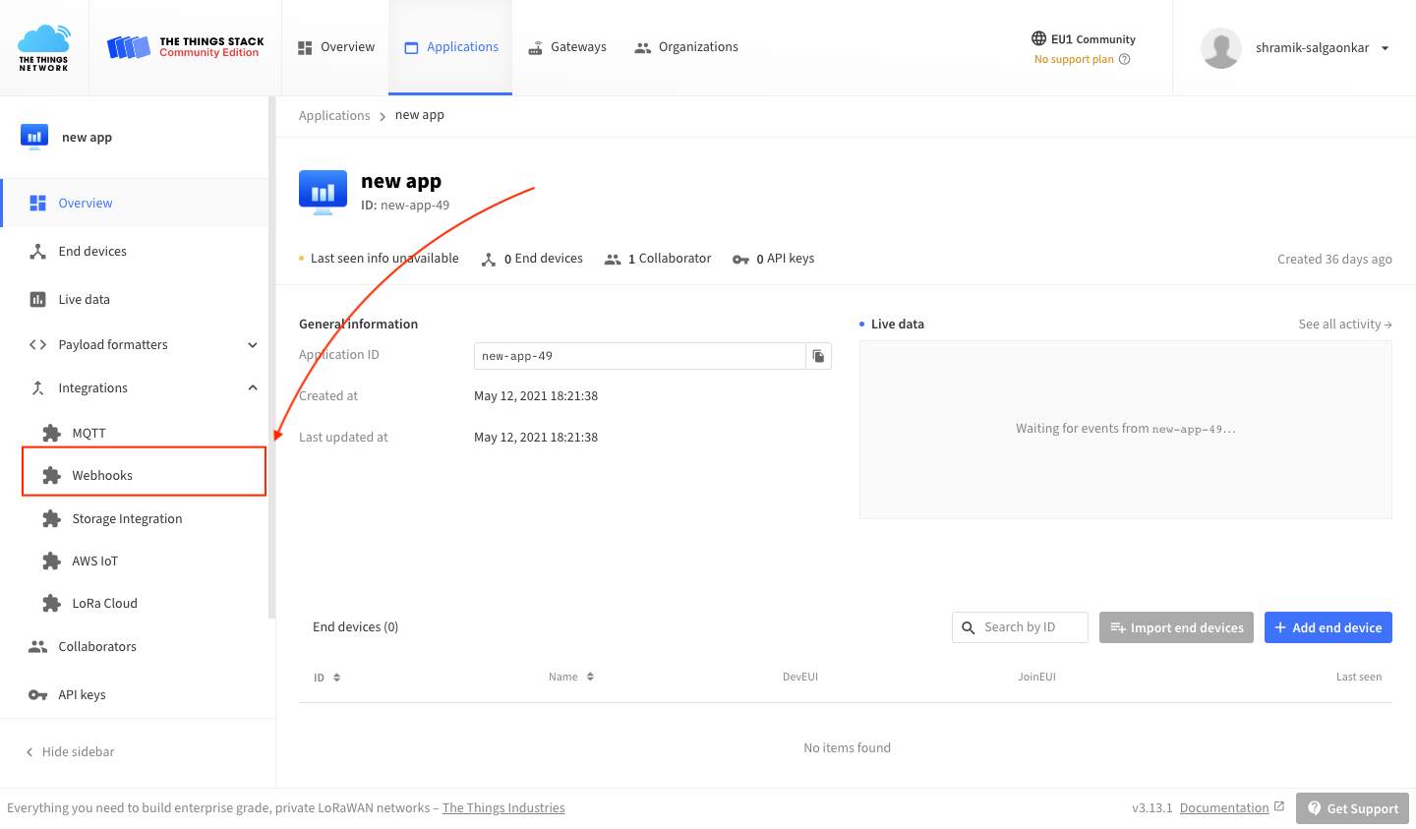Click The Things Stack Community Edition logo
The width and height of the screenshot is (1416, 829).
click(185, 47)
